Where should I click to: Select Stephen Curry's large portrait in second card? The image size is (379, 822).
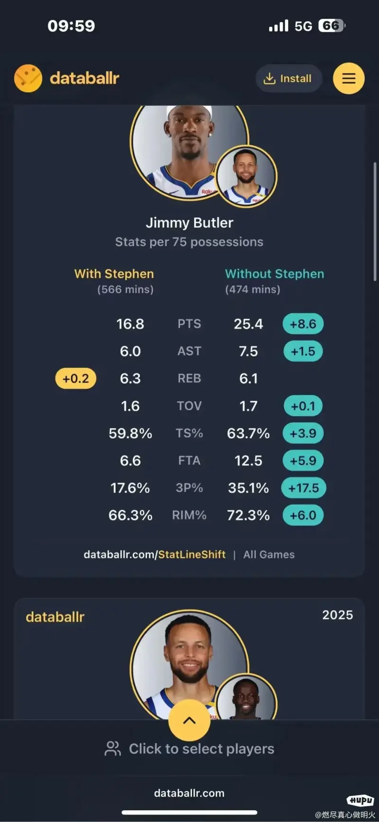pos(189,665)
